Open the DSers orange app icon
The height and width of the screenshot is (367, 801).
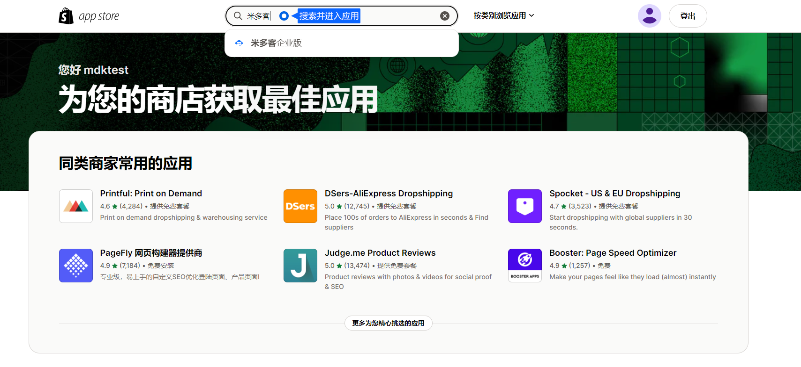point(300,206)
